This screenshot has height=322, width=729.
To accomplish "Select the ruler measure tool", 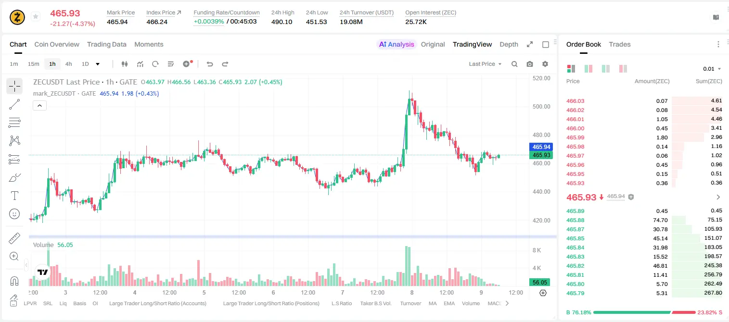I will coord(14,238).
